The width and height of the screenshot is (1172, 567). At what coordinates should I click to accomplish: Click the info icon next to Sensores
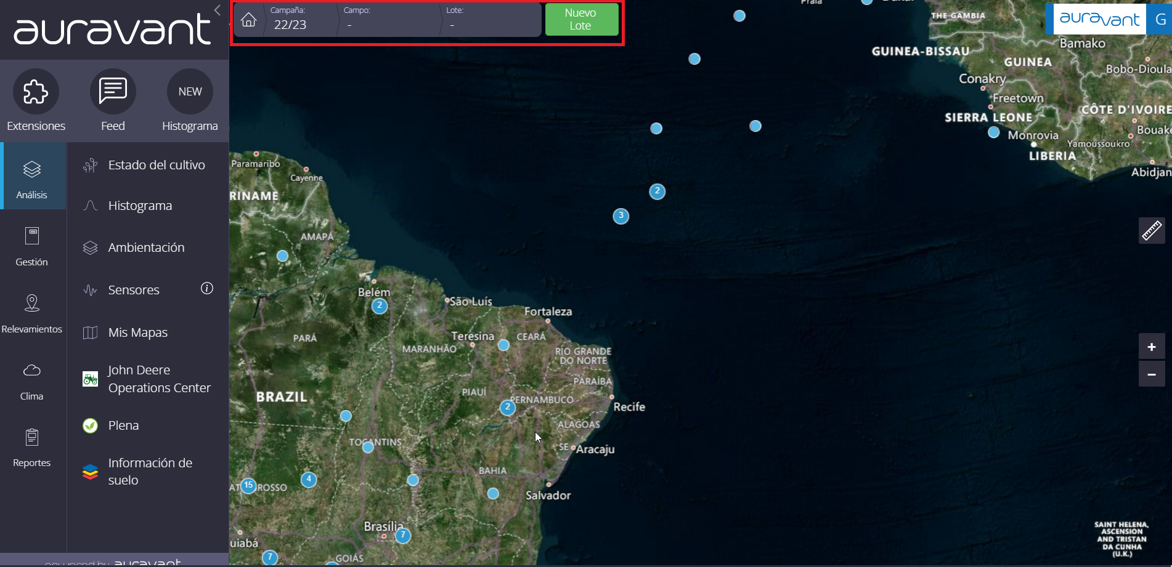pos(207,288)
